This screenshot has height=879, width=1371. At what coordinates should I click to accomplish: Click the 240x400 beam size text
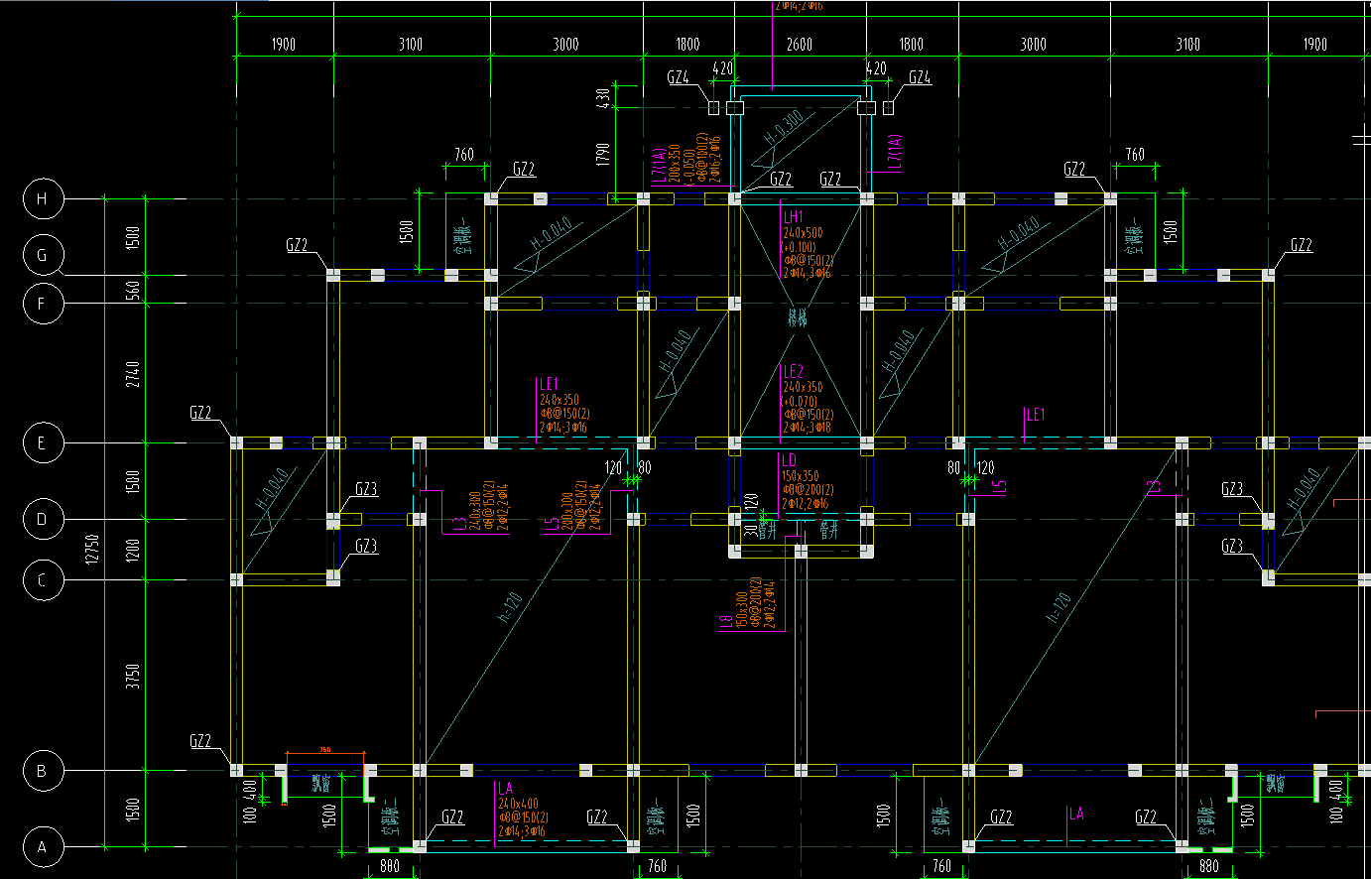(518, 804)
